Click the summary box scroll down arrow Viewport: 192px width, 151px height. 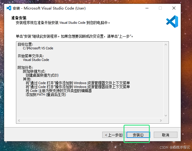coord(166,116)
